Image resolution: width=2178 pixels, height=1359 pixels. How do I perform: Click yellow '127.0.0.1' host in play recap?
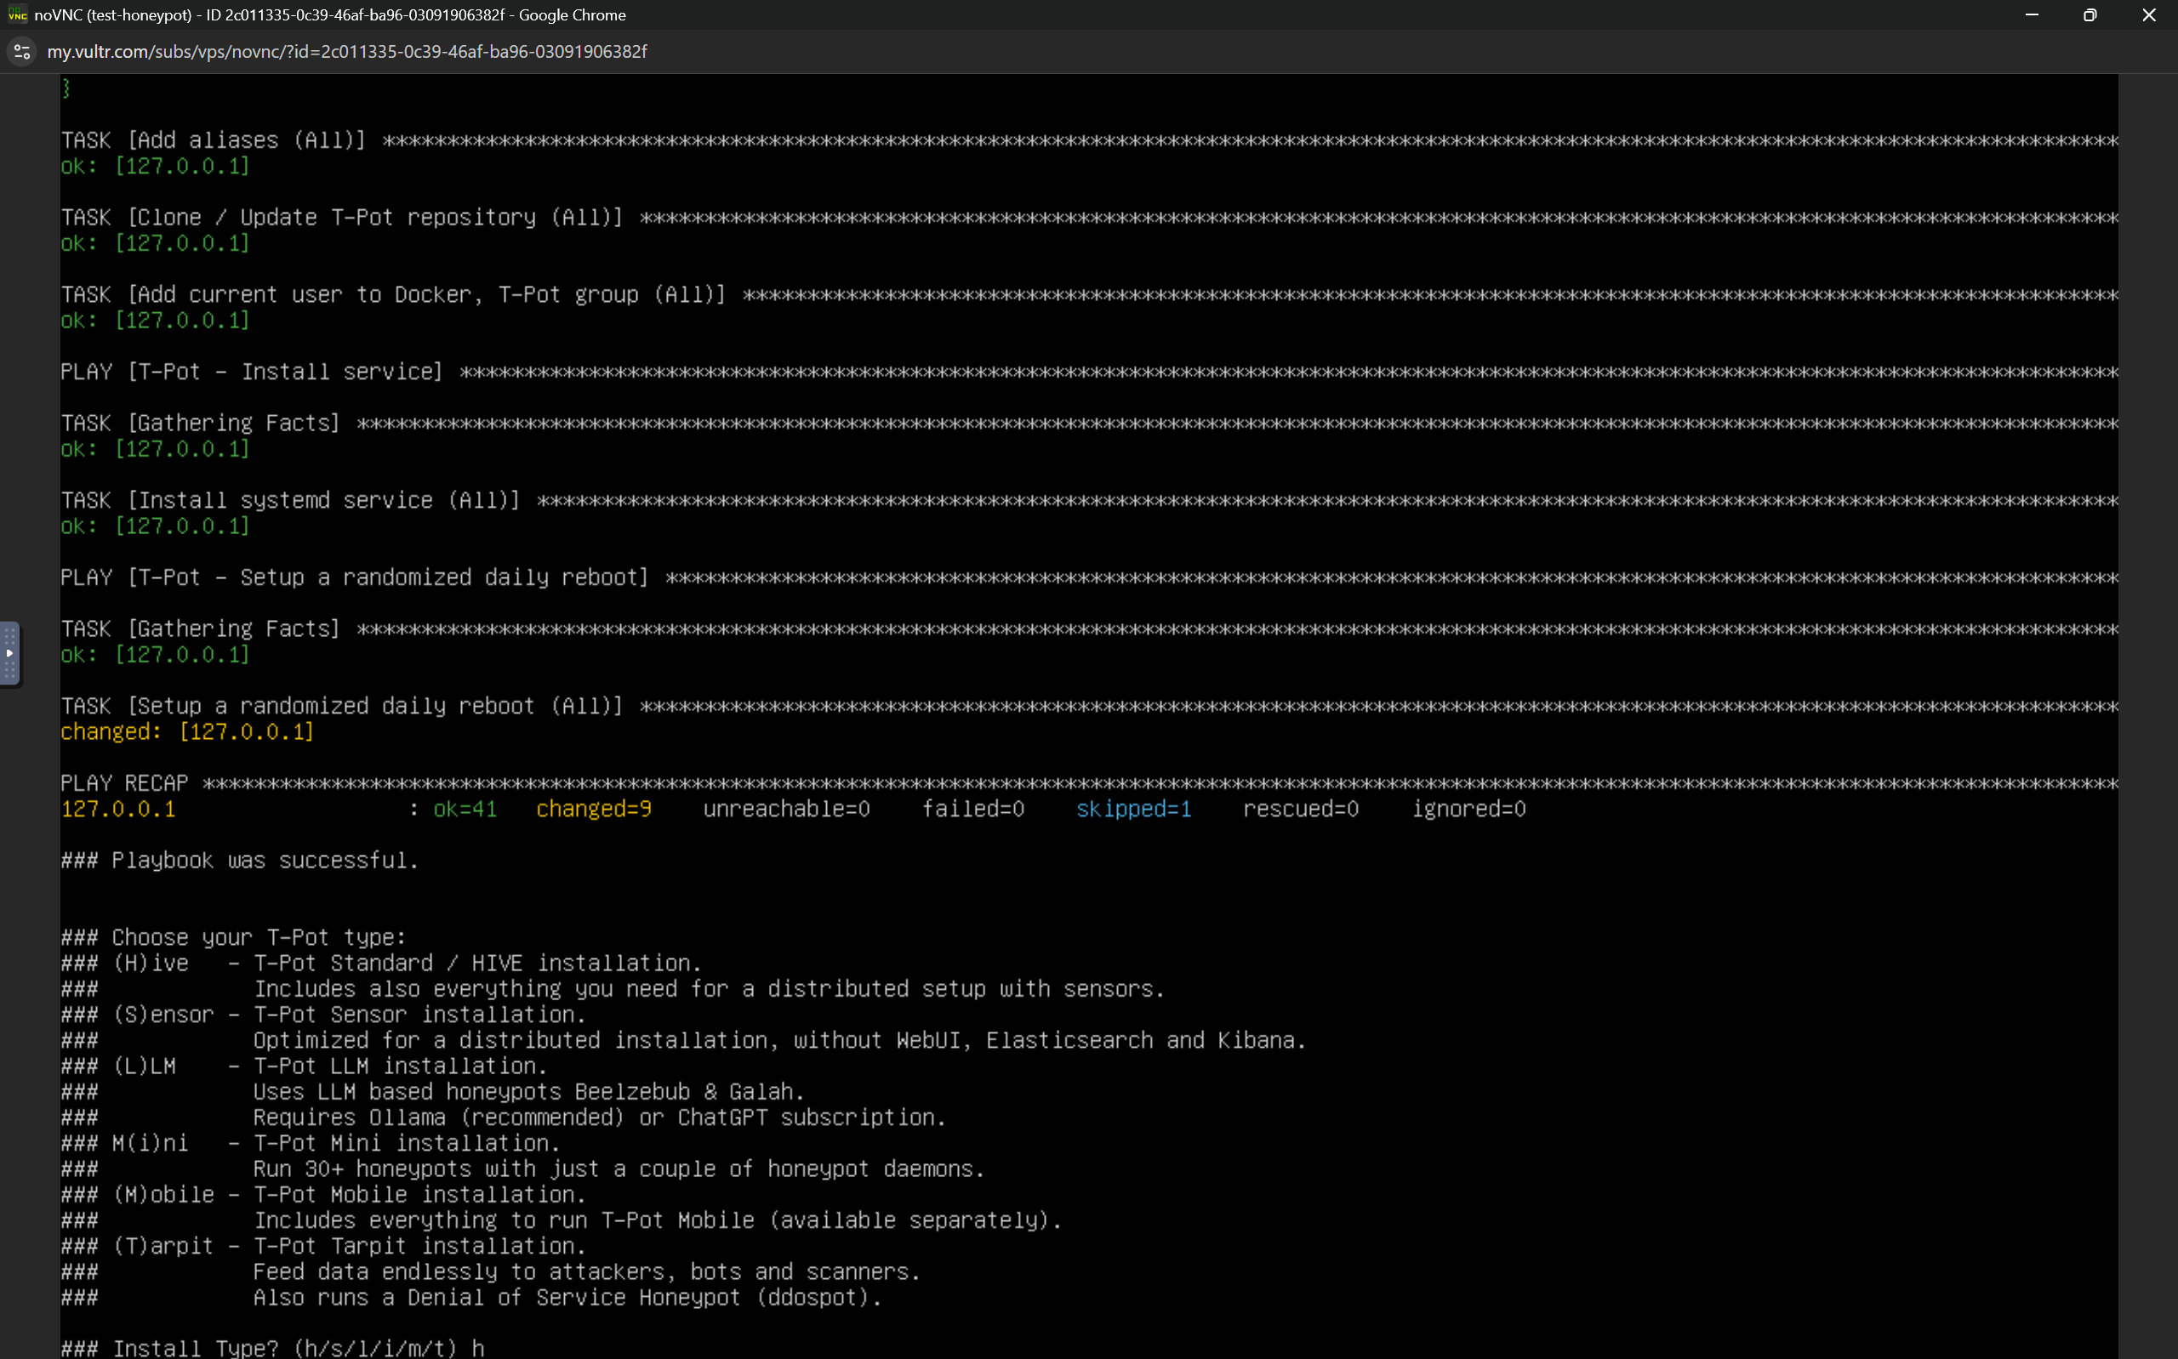118,809
